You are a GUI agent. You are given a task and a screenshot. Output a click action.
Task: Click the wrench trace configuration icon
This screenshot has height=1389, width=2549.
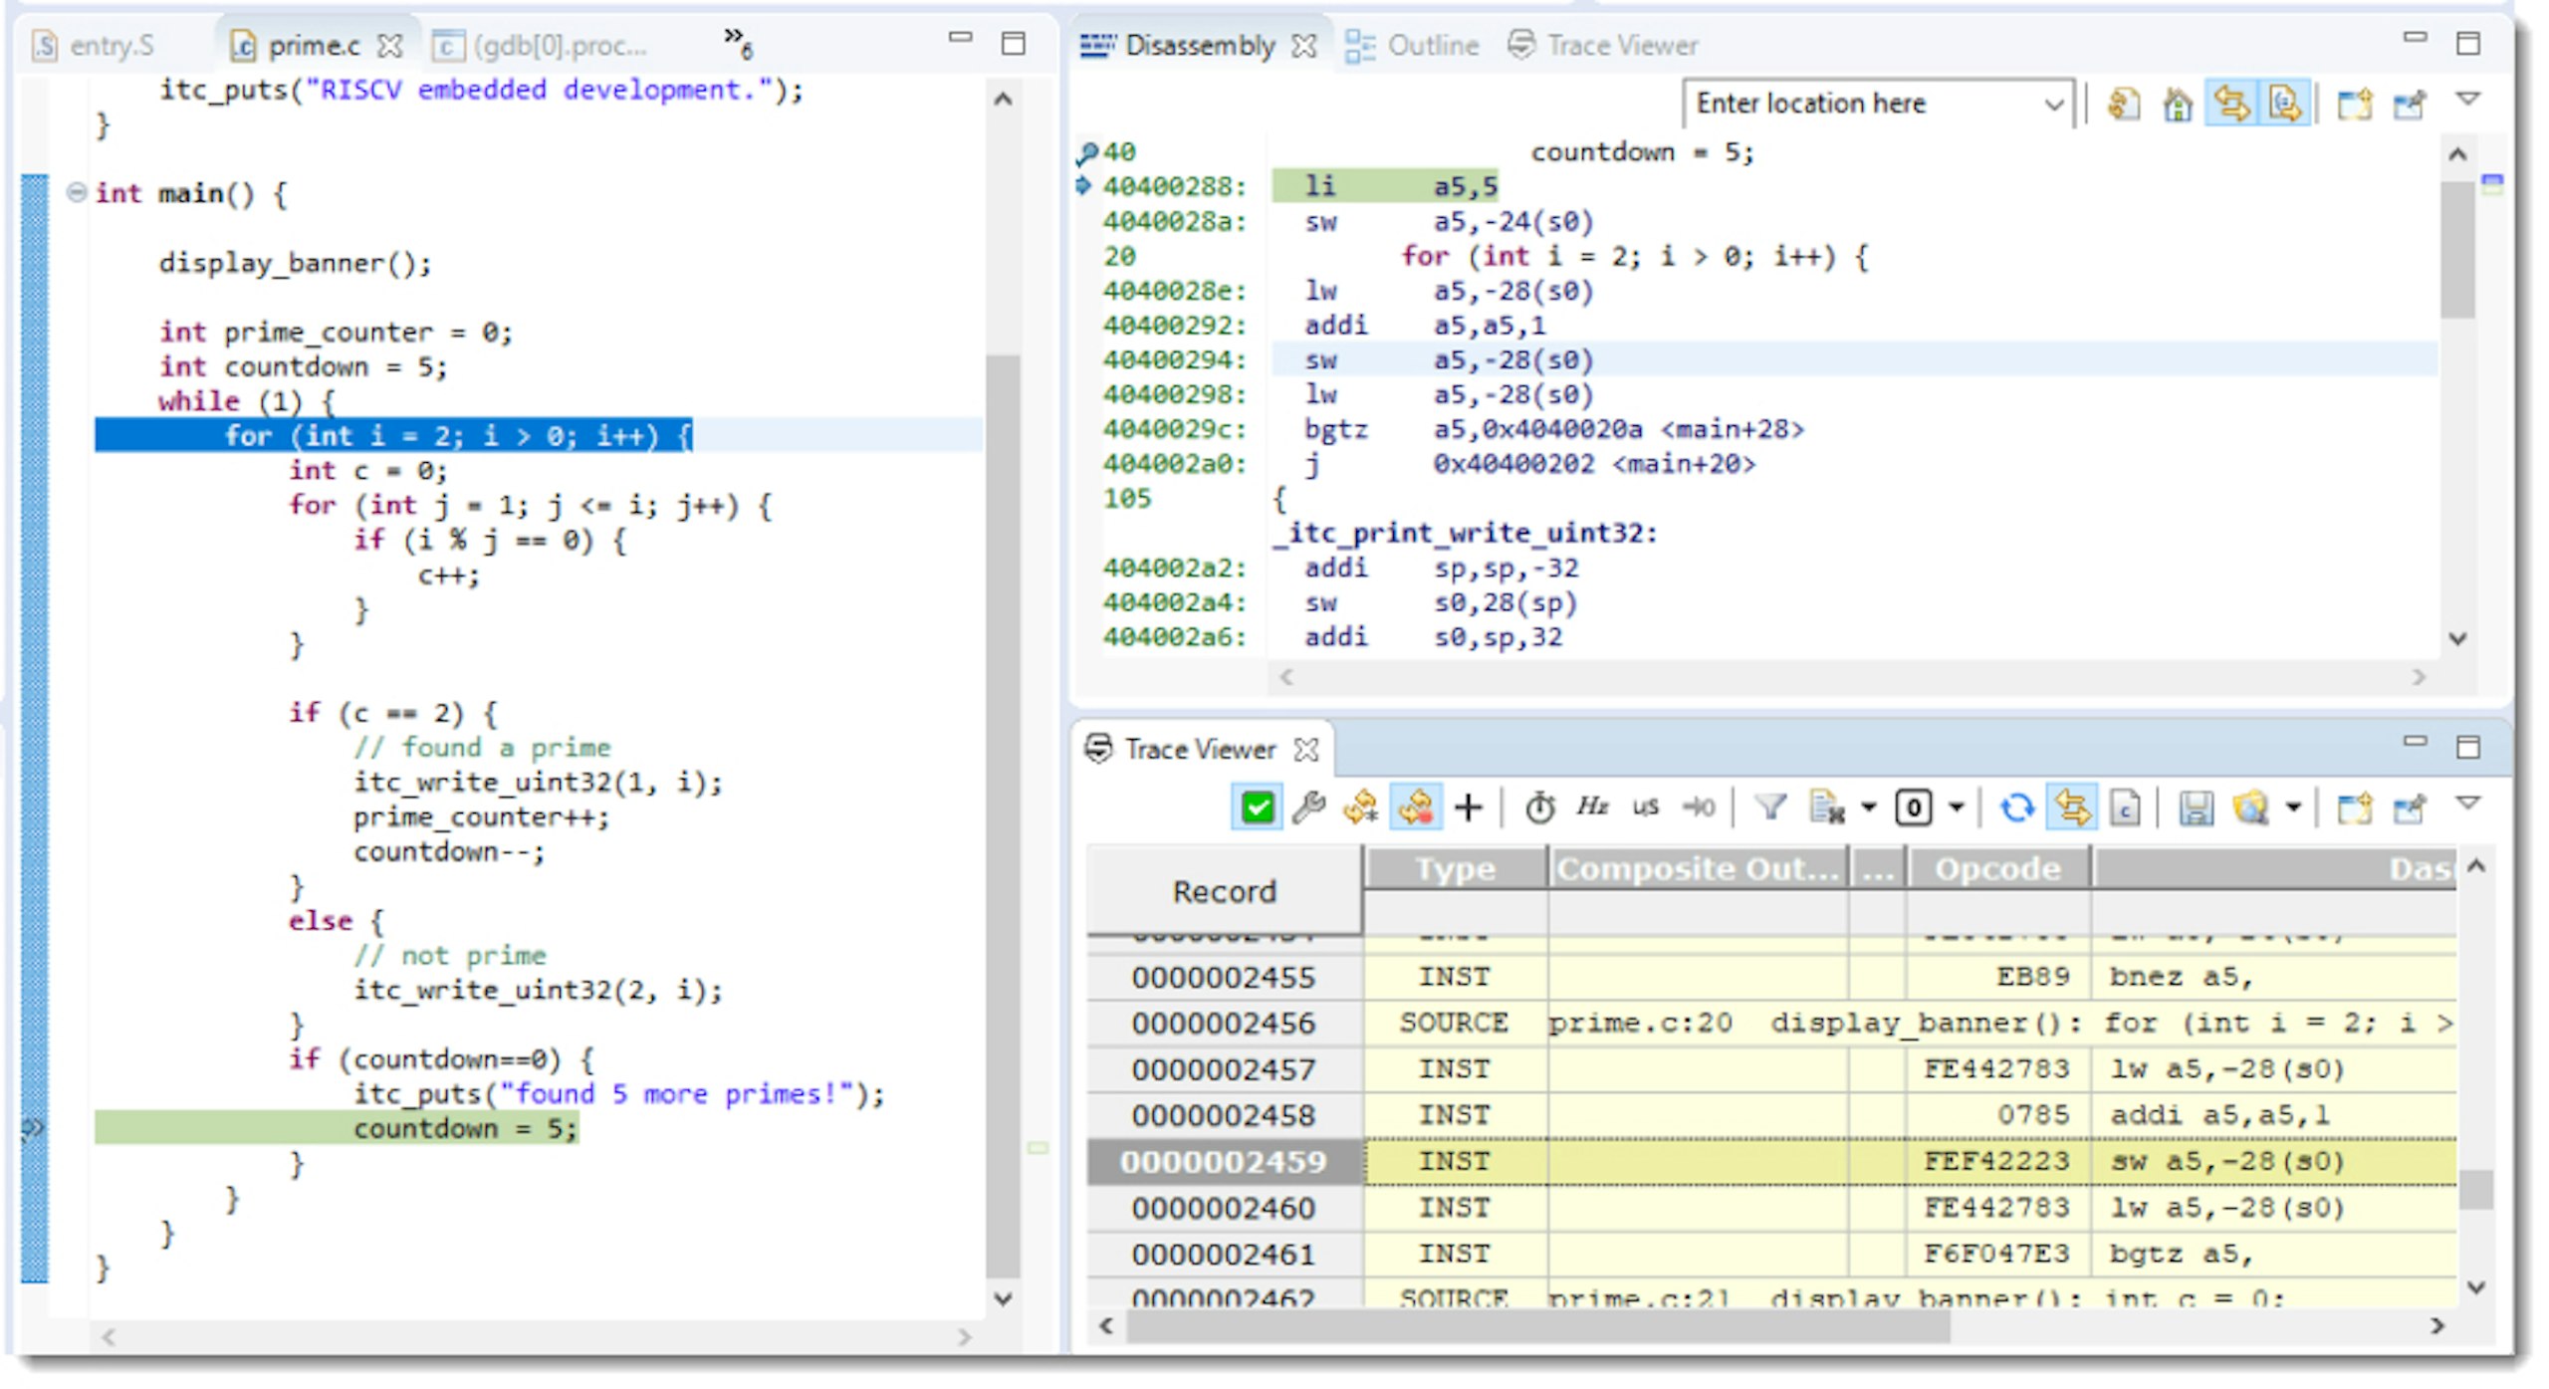(x=1308, y=807)
